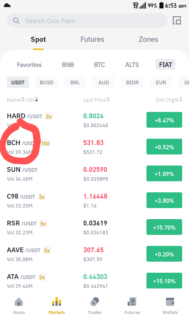Focus the Search Coin Pairs field
This screenshot has height=315, width=189.
click(x=87, y=21)
